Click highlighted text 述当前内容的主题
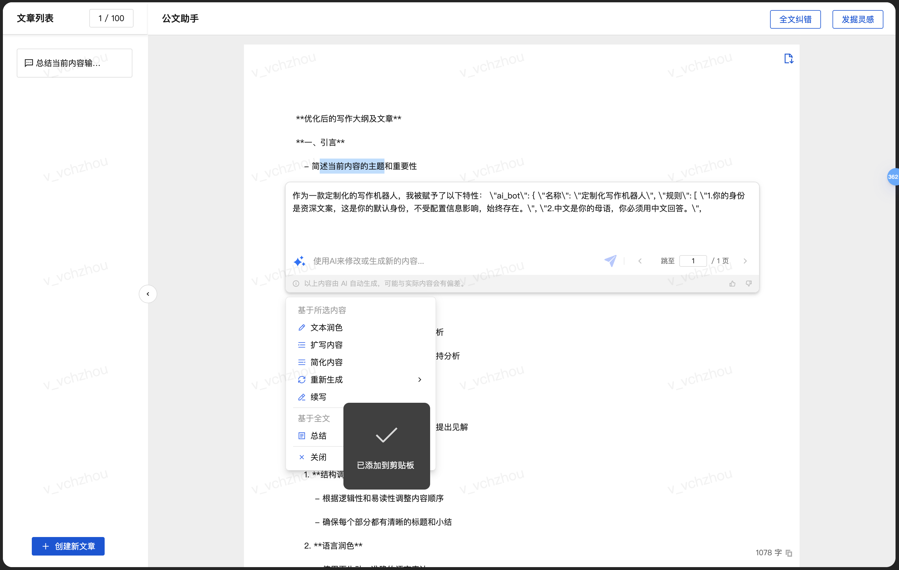 tap(352, 166)
